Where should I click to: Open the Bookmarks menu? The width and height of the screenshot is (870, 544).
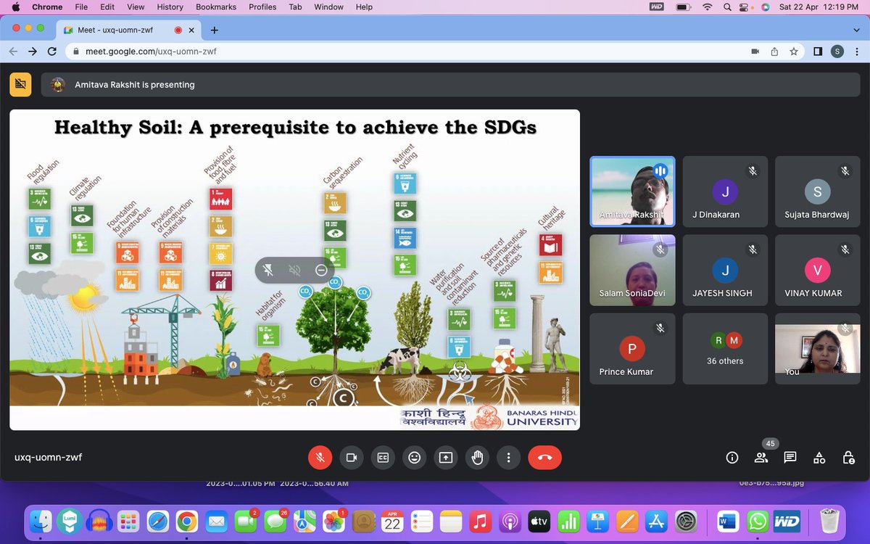click(x=216, y=7)
